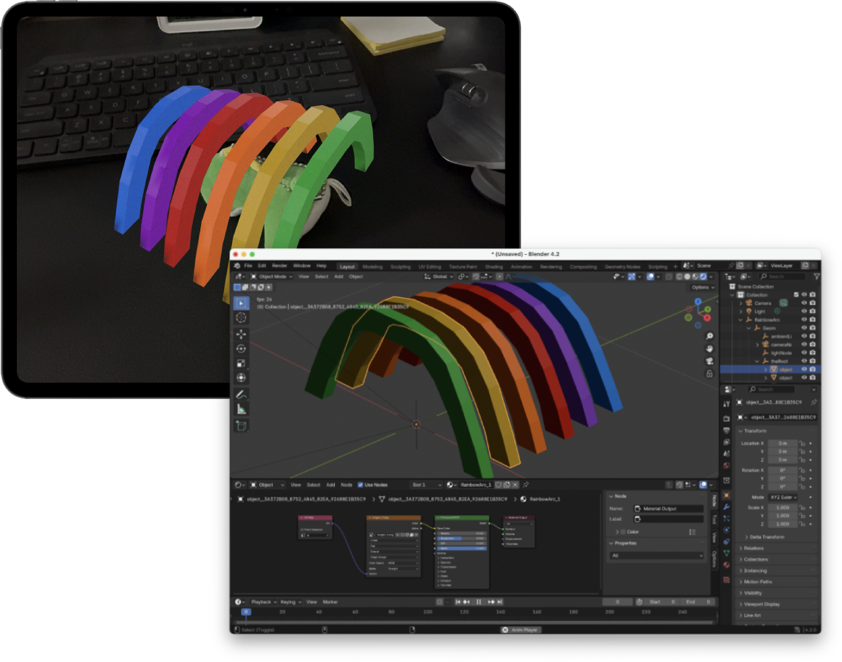Select the Cursor tool in viewport toolbar
Viewport: 842px width, 662px height.
pyautogui.click(x=241, y=318)
